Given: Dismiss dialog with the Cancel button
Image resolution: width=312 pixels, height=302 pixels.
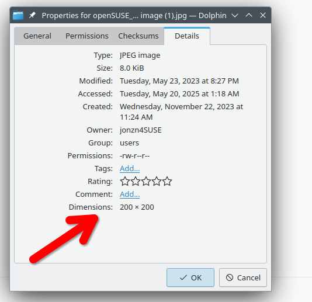Looking at the screenshot, I should [243, 277].
